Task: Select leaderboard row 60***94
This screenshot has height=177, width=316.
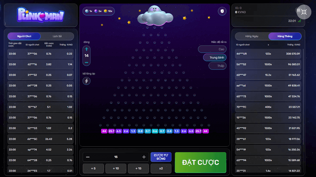Action: point(268,160)
